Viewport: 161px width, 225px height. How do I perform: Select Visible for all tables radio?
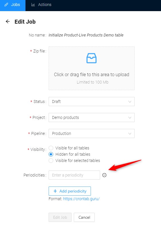tap(51, 148)
